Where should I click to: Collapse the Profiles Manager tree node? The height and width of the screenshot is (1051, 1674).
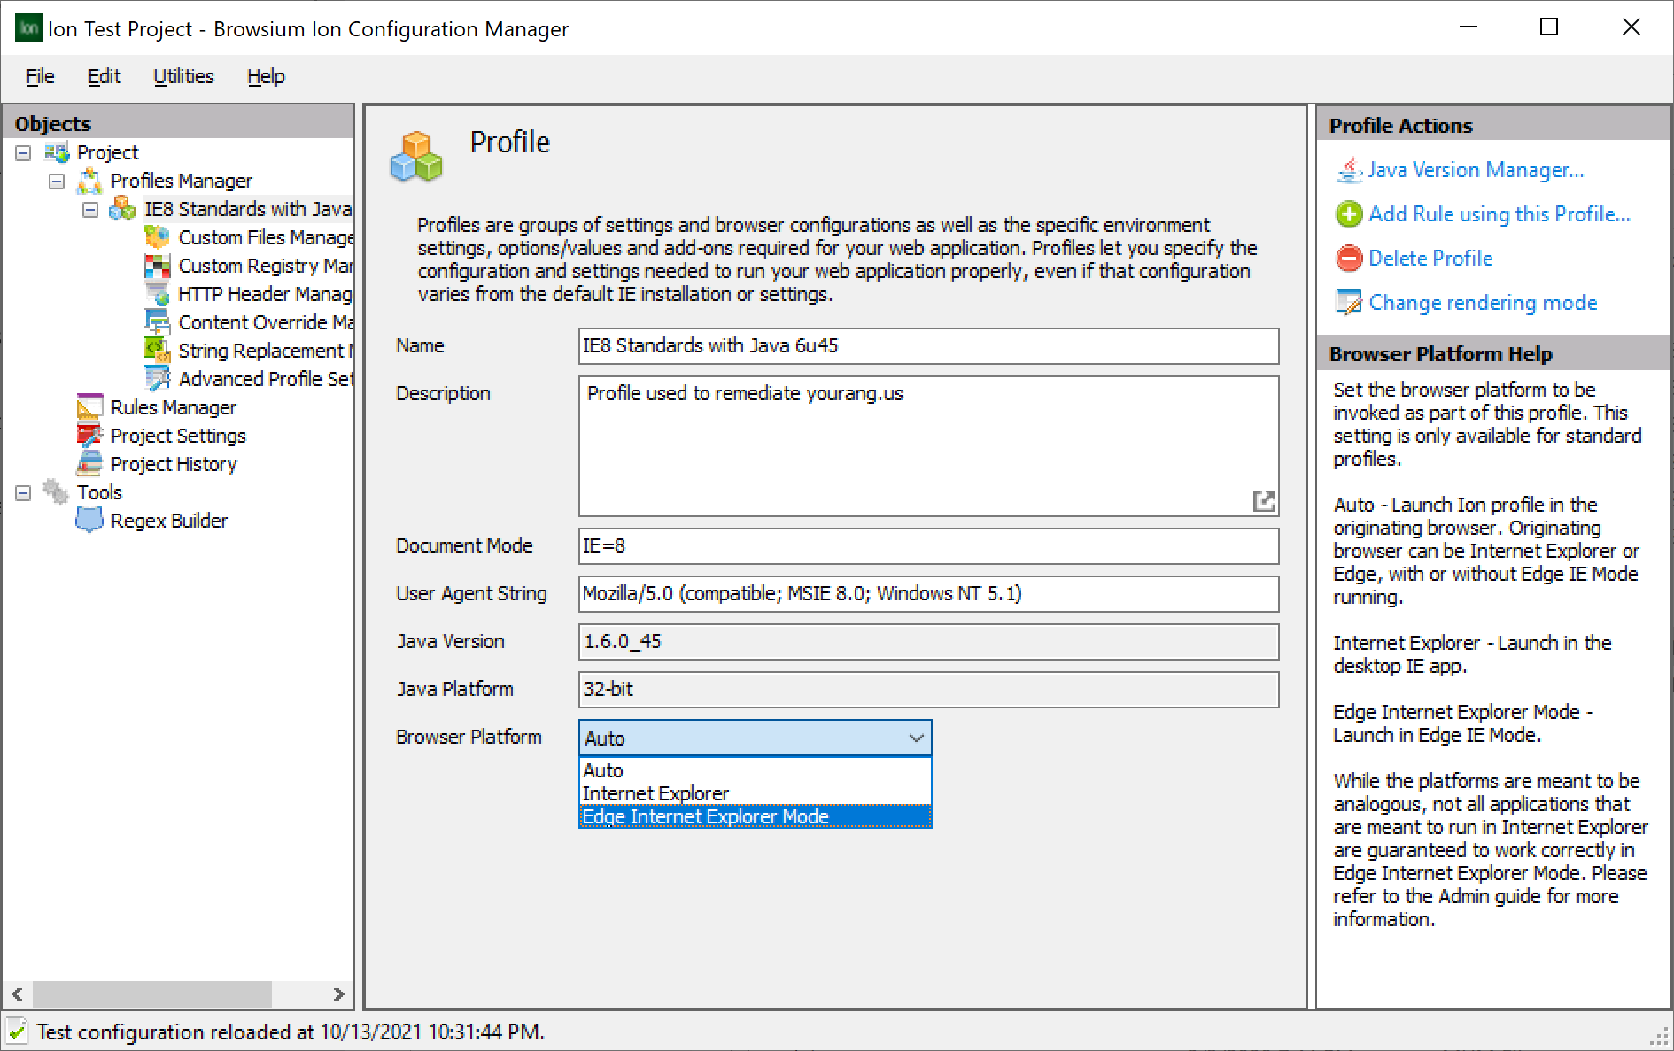point(57,180)
